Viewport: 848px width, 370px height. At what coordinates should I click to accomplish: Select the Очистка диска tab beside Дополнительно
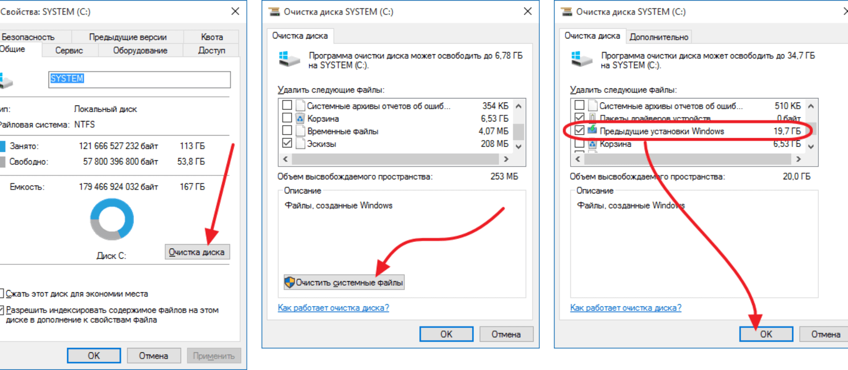pyautogui.click(x=592, y=36)
